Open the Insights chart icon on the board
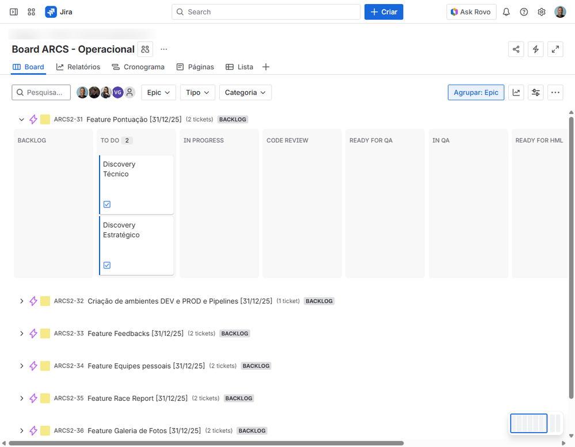Screen dimensions: 575x447 [x=516, y=92]
